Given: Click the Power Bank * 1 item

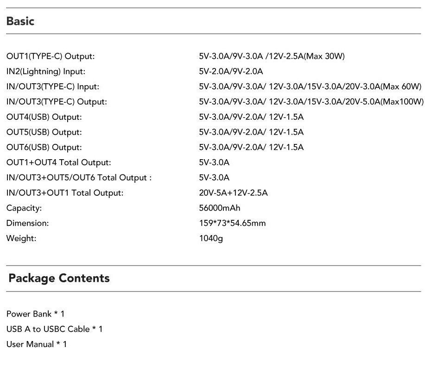Looking at the screenshot, I should click(36, 314).
